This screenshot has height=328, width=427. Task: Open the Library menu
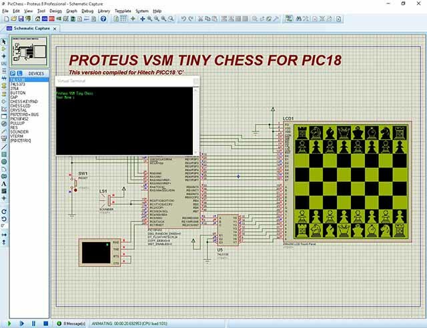(104, 11)
